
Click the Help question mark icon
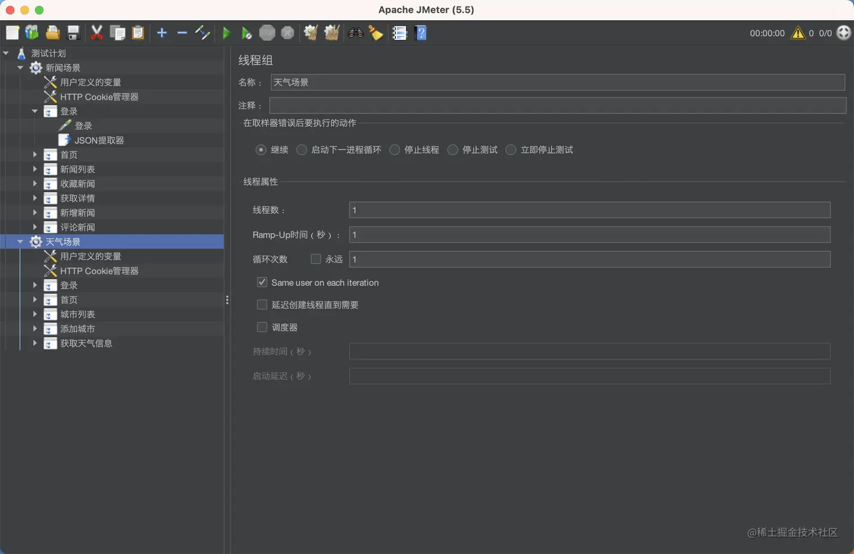click(421, 33)
